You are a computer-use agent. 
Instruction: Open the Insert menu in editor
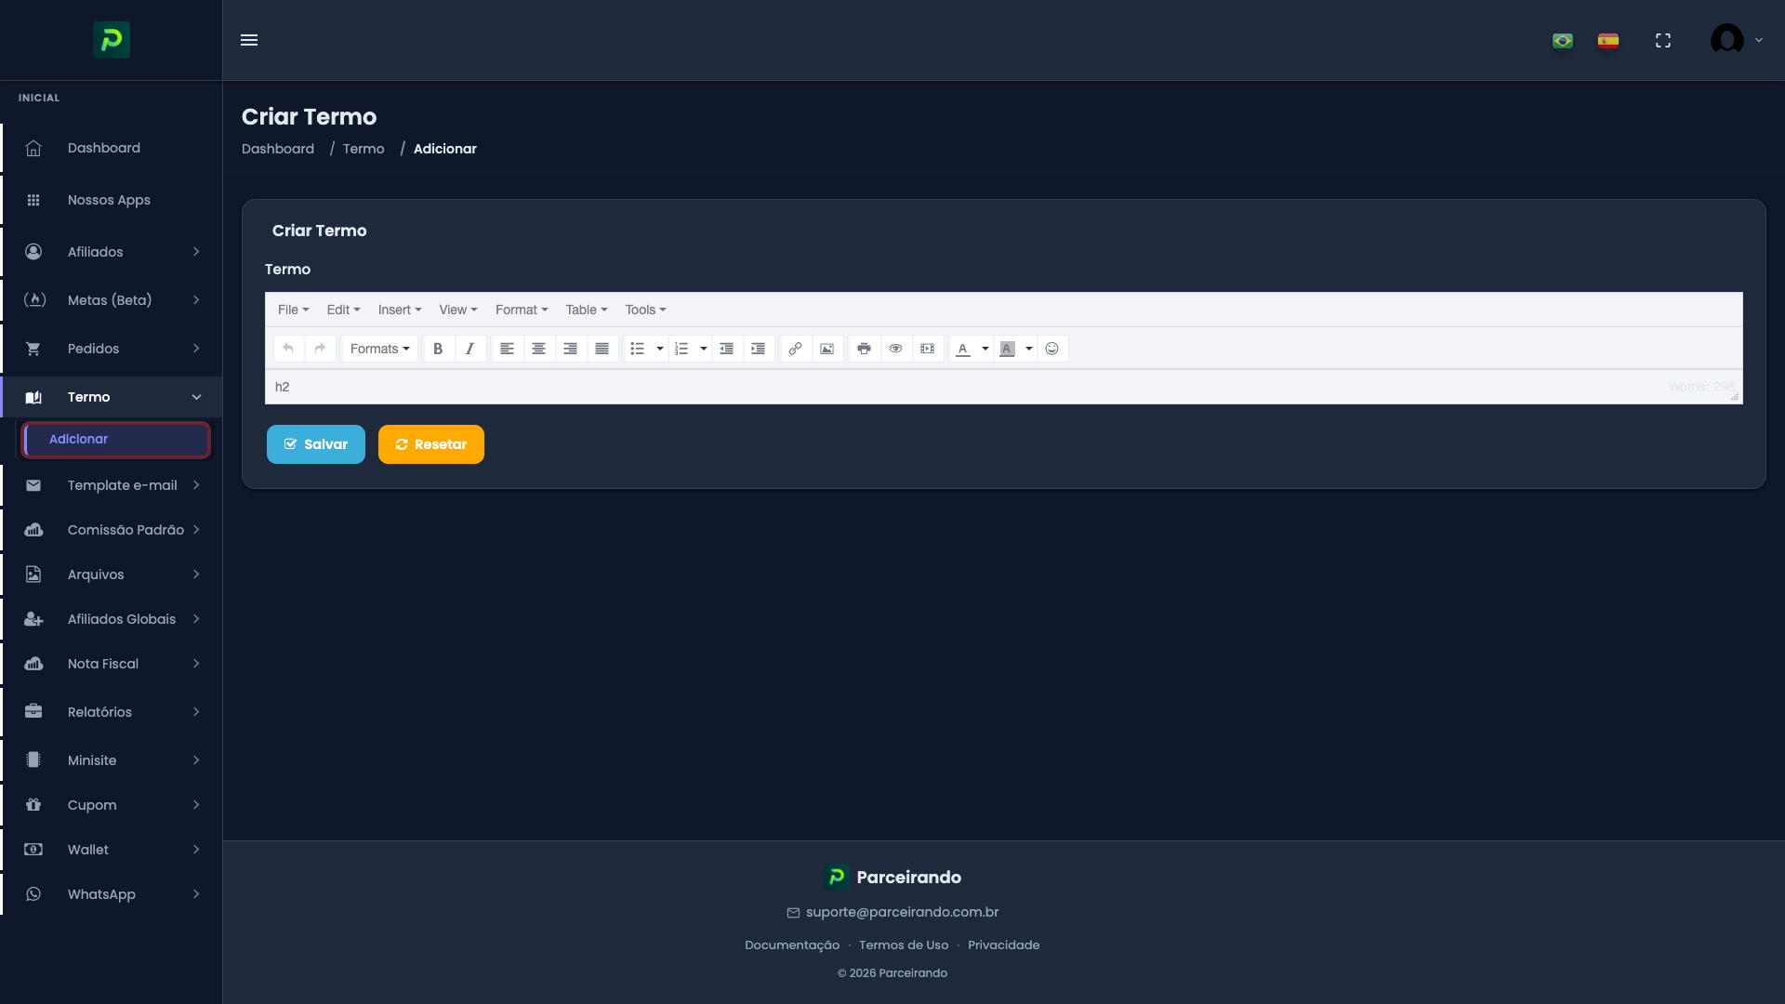pyautogui.click(x=399, y=310)
